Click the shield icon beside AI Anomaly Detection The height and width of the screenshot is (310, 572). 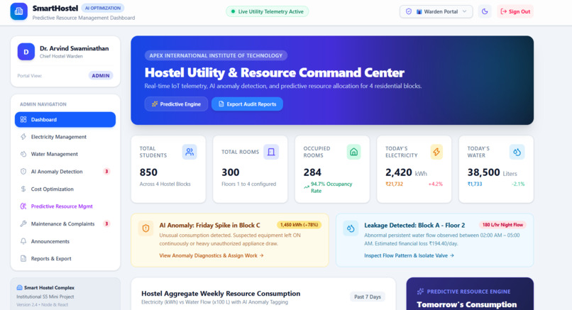[x=23, y=172]
